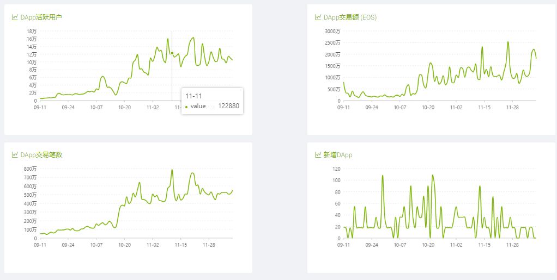Click 600万 on the transaction count y-axis
Viewport: 557px width, 280px height.
click(x=31, y=186)
